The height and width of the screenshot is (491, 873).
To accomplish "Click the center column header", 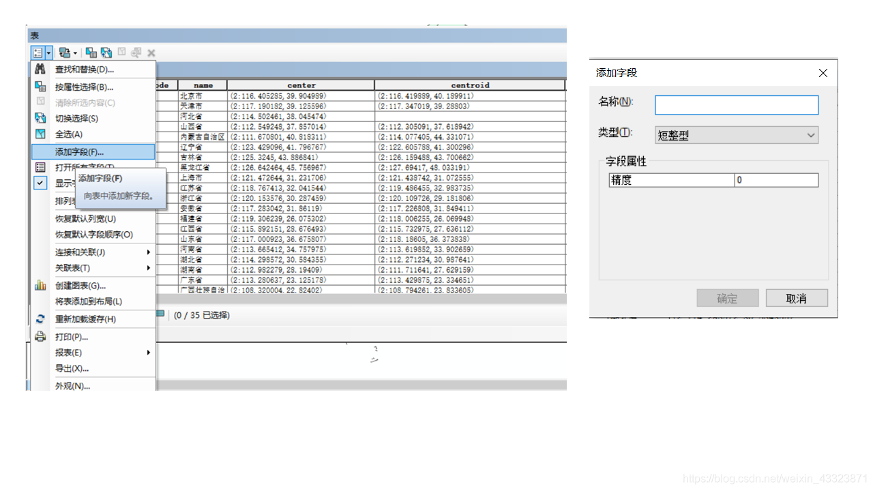I will click(x=301, y=85).
